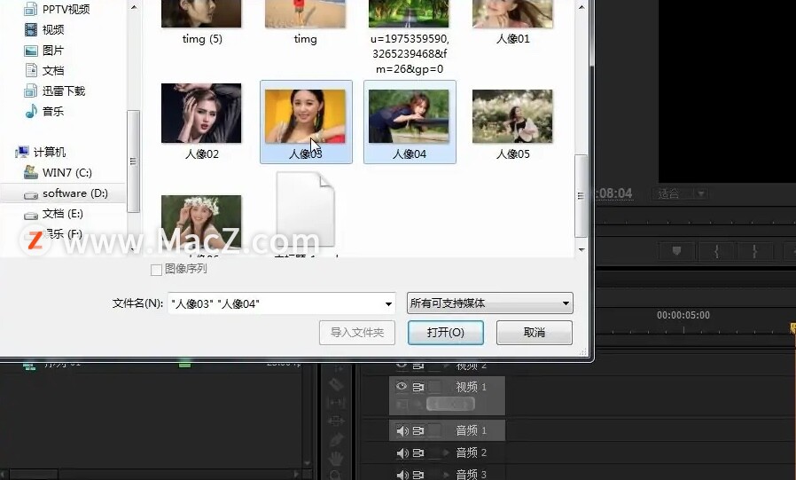The image size is (796, 480).
Task: Expand the 音频 2 track
Action: coord(446,452)
